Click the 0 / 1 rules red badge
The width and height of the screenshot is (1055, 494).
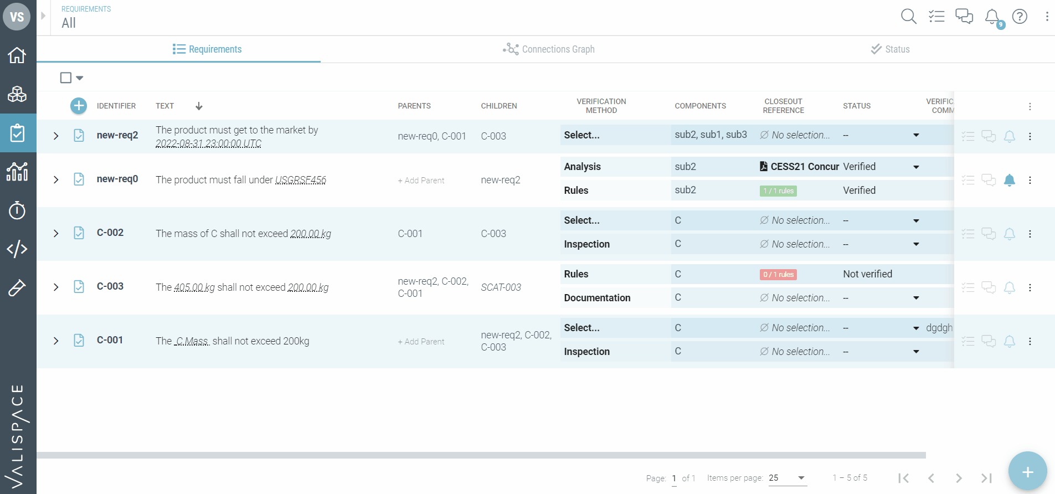778,275
